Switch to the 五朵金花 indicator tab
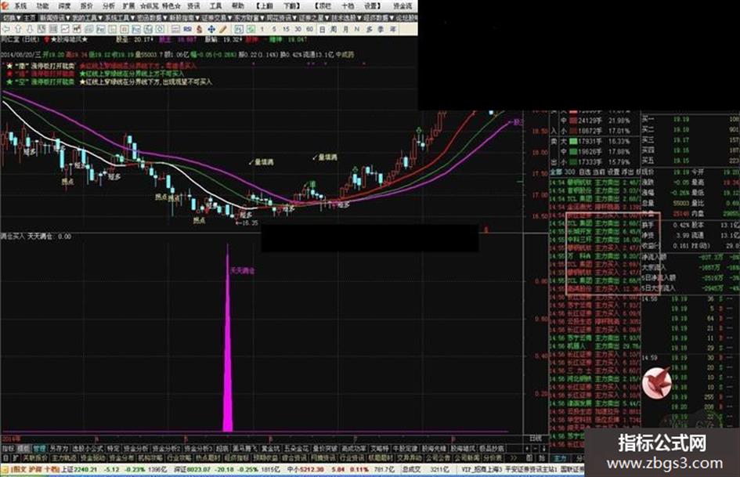Screen dimensions: 740x477 click(x=296, y=449)
